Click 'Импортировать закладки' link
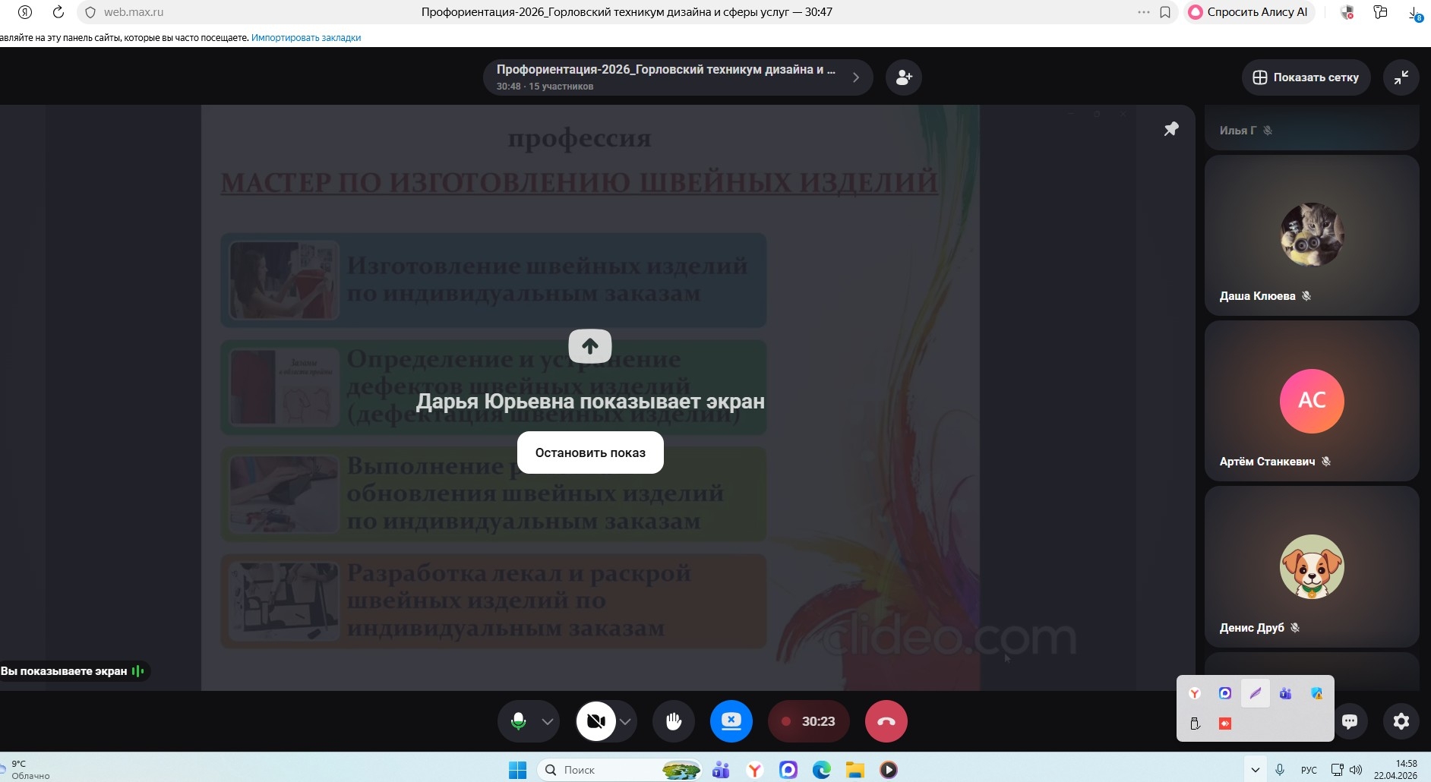 coord(306,38)
